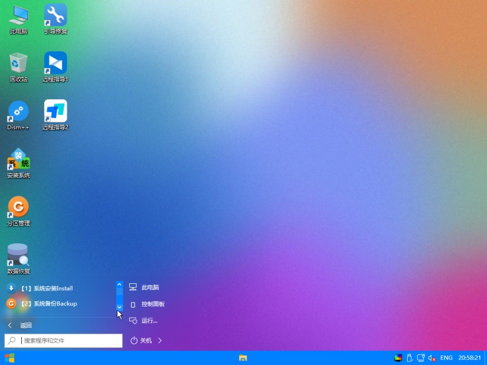Expand the 关机 power options arrow
The image size is (487, 365).
point(160,341)
